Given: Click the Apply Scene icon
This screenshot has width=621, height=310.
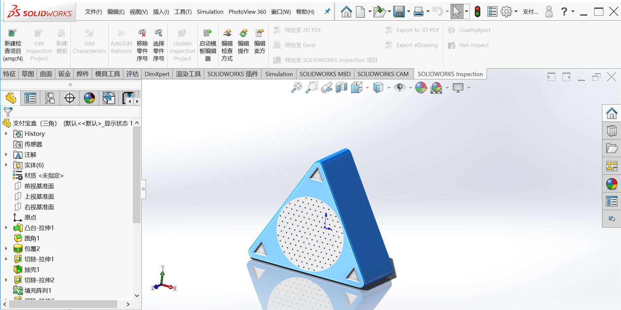Looking at the screenshot, I should 436,88.
